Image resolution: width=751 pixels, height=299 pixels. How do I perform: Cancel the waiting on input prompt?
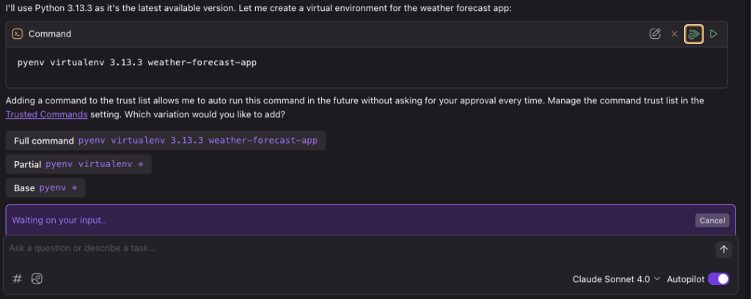click(712, 221)
